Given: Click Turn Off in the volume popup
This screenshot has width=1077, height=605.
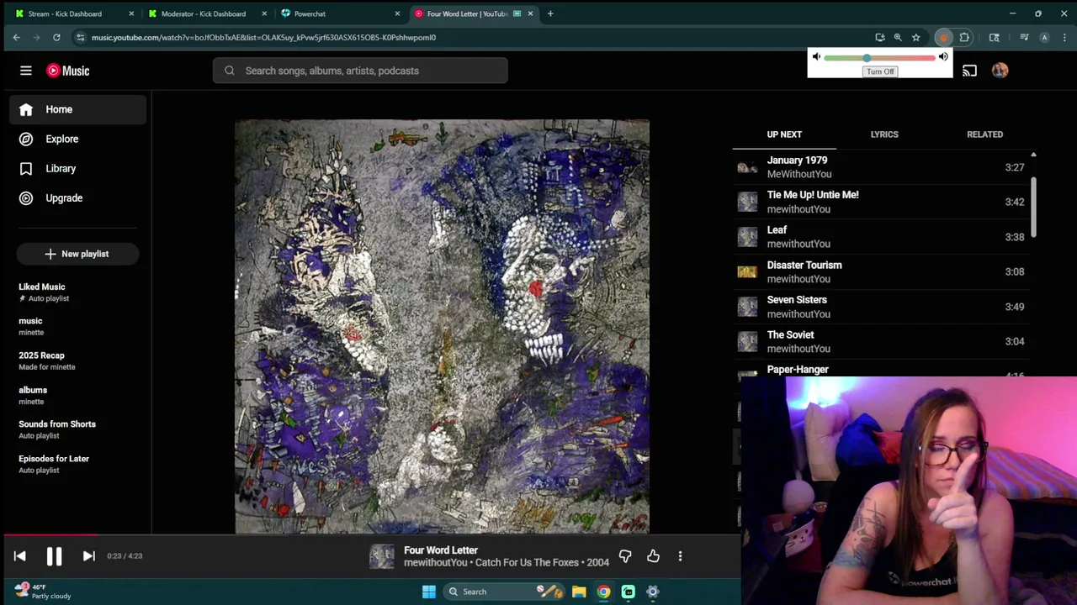Looking at the screenshot, I should [x=880, y=71].
